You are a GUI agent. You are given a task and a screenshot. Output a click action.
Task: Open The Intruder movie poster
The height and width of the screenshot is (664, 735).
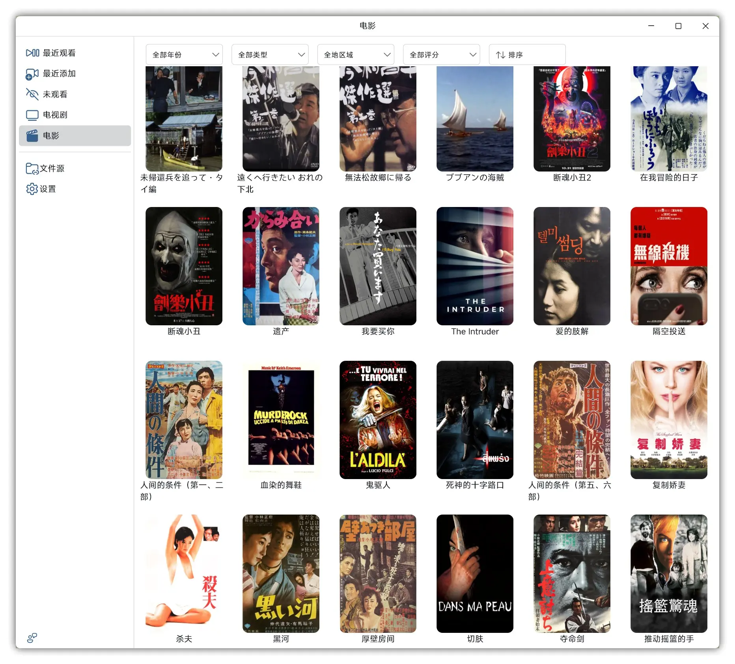click(475, 266)
